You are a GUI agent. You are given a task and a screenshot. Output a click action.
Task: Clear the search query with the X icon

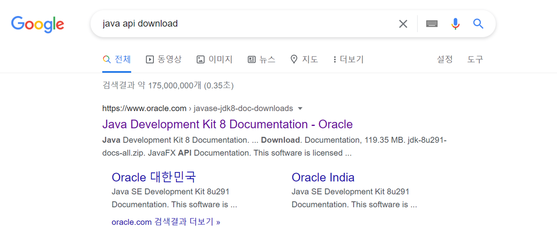(x=403, y=24)
